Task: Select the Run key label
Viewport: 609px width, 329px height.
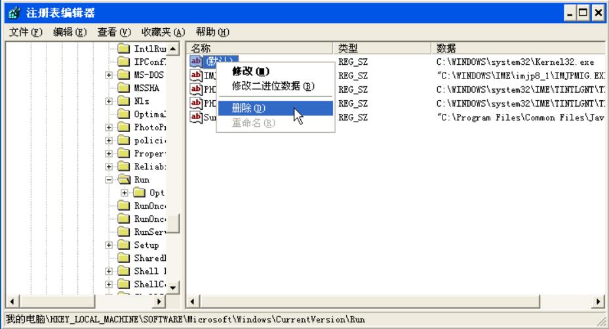Action: [x=142, y=180]
